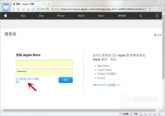This screenshot has width=165, height=116.
Task: Click the URL address bar text
Action: point(99,9)
